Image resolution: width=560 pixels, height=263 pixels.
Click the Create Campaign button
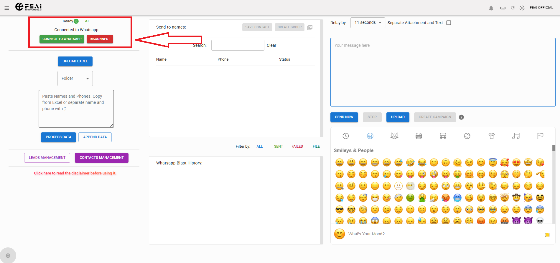pos(435,117)
